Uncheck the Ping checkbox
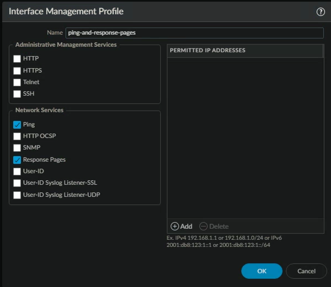 [x=17, y=125]
